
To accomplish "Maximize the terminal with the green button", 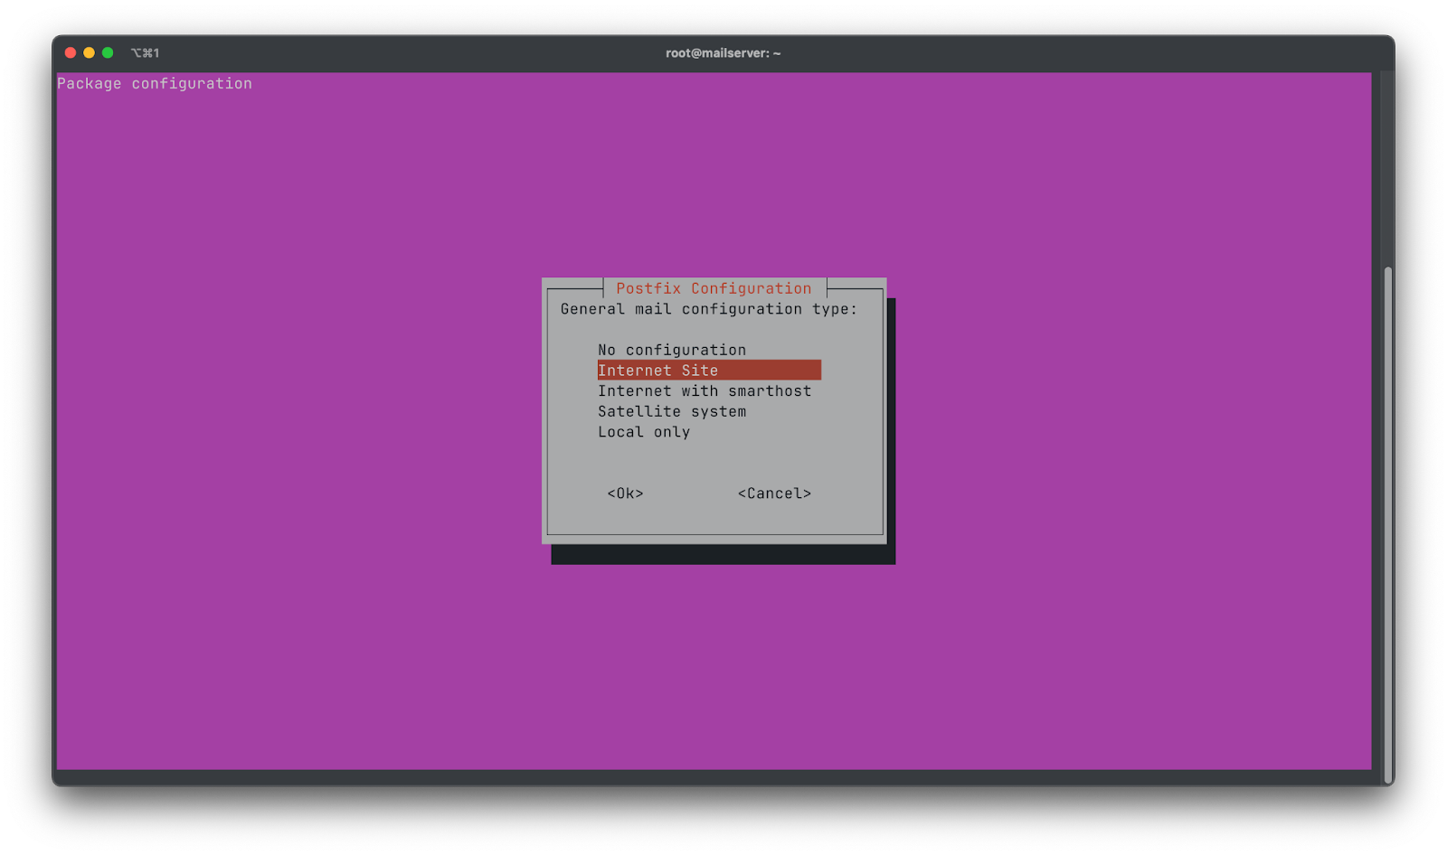I will point(108,52).
